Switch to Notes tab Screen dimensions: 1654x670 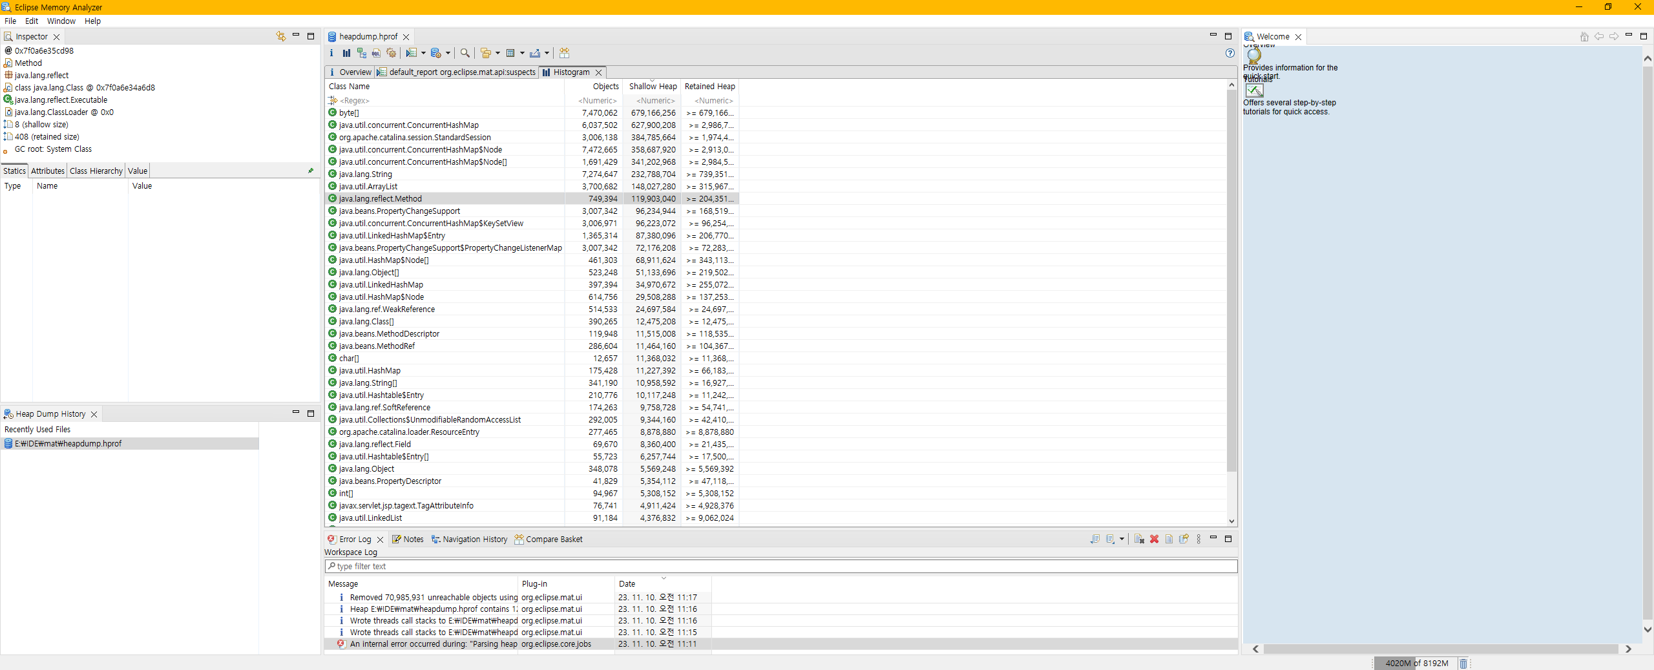408,539
